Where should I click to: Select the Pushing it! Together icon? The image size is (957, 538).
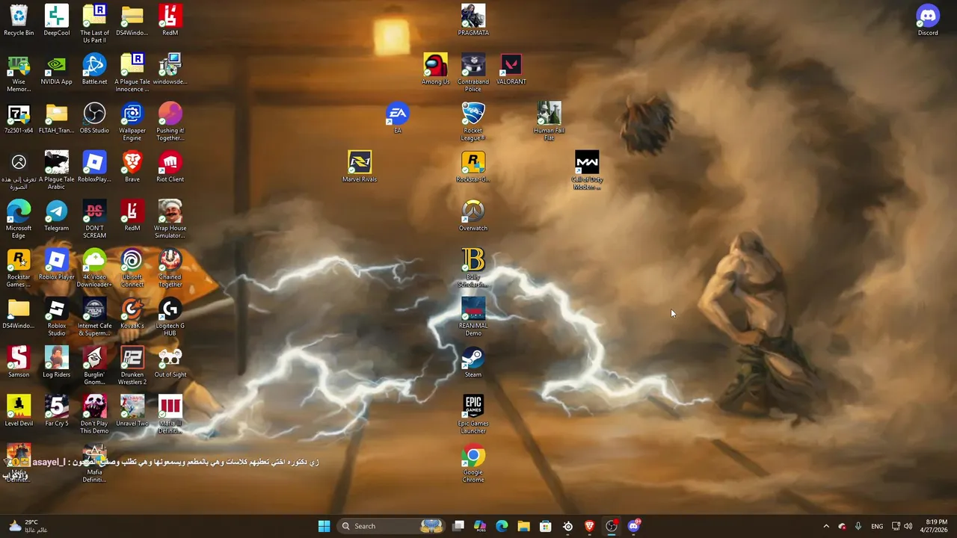(x=170, y=121)
